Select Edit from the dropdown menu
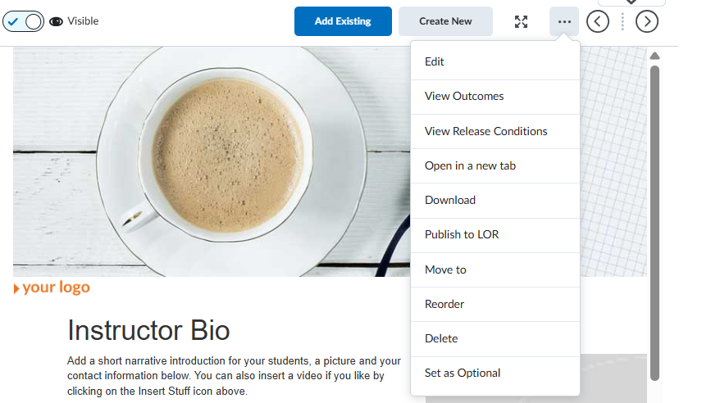The image size is (711, 403). point(435,61)
